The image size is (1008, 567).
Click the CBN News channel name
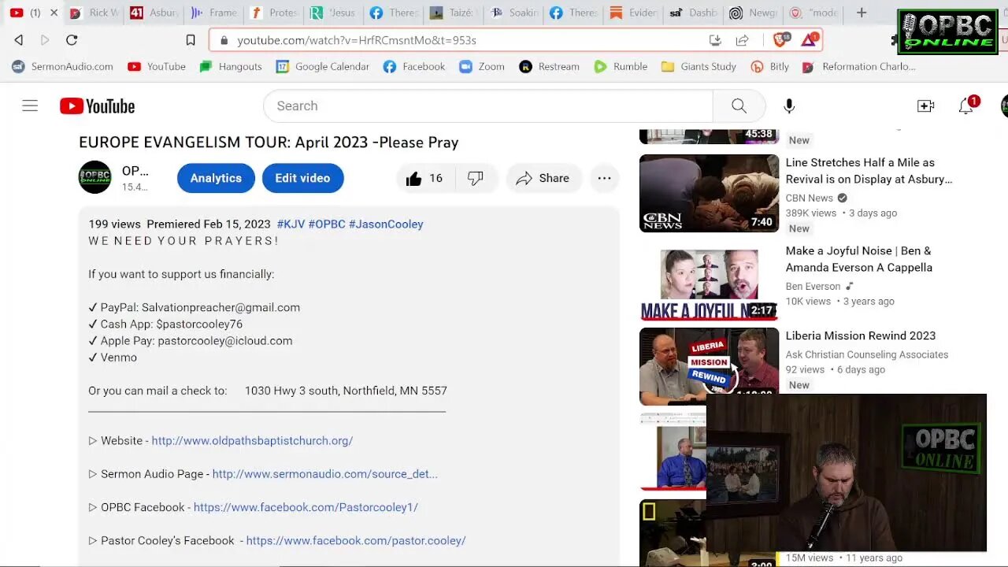point(809,198)
